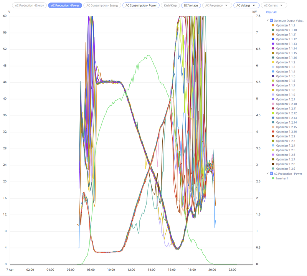Select Optimizer 1.2.5 in the legend
The height and width of the screenshot is (276, 307).
(x=286, y=150)
